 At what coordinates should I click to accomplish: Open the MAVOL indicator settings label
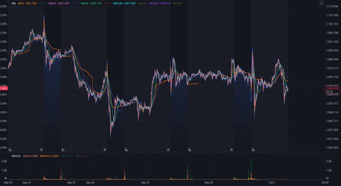[x=16, y=156]
